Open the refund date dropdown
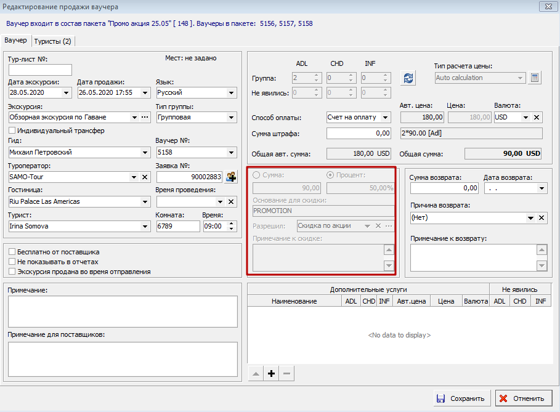This screenshot has height=412, width=560. (542, 188)
